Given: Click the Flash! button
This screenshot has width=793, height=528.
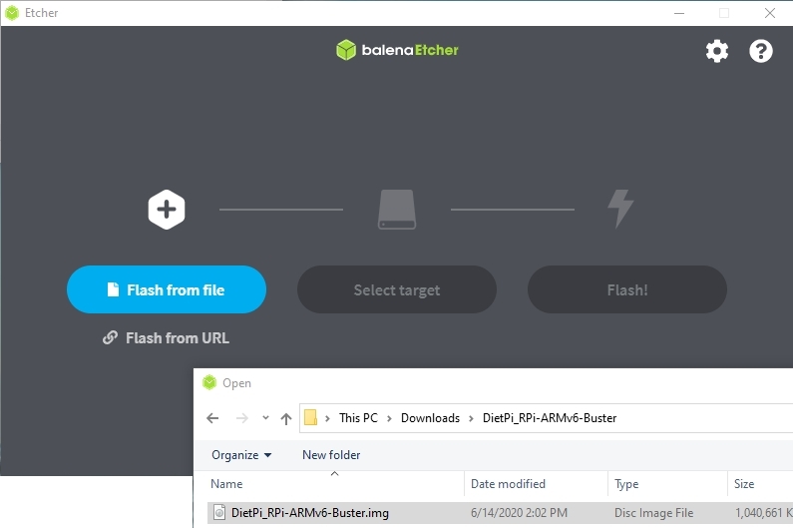Looking at the screenshot, I should coord(627,289).
